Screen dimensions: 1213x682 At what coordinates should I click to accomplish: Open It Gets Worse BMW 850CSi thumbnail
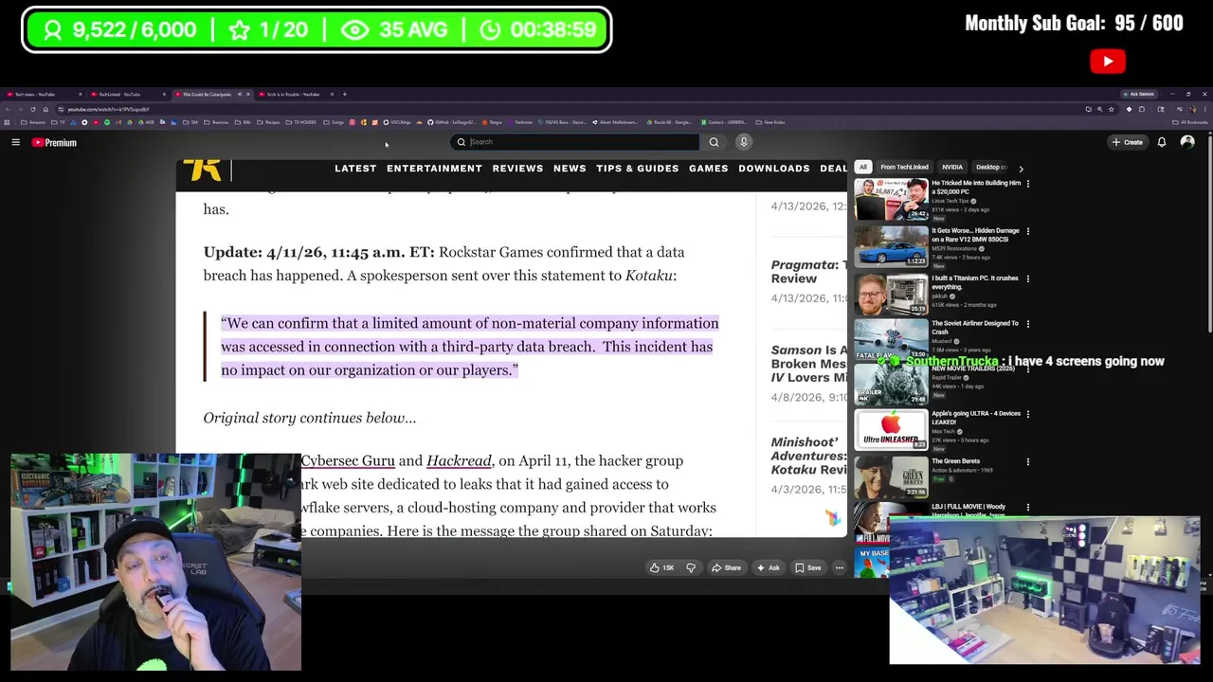[892, 246]
